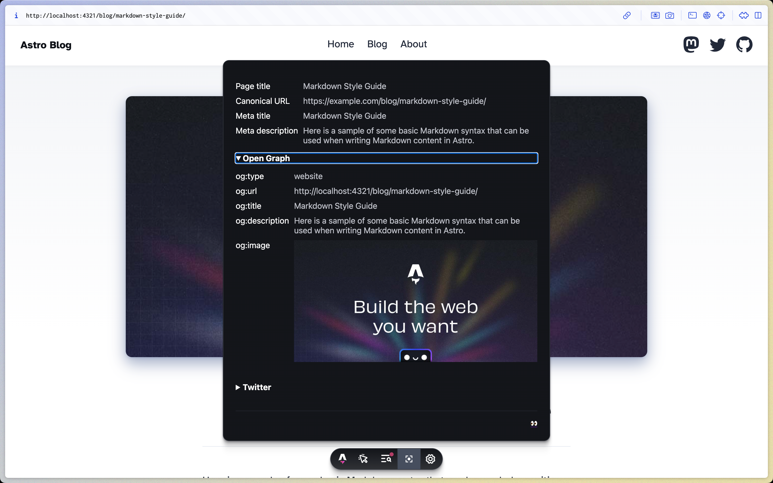Screen dimensions: 773x483
Task: Click the og:image preview thumbnail
Action: (415, 301)
